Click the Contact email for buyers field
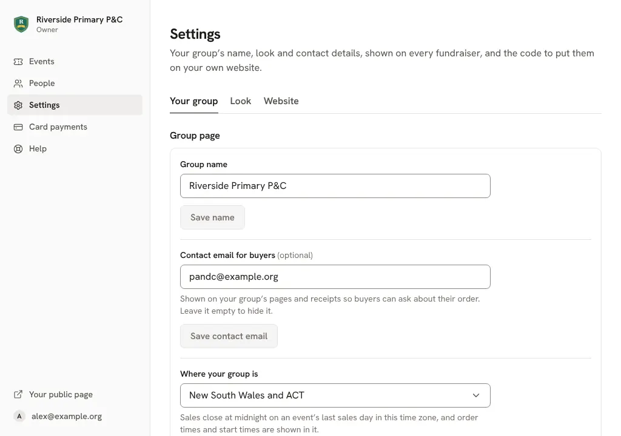Image resolution: width=621 pixels, height=436 pixels. click(x=335, y=277)
